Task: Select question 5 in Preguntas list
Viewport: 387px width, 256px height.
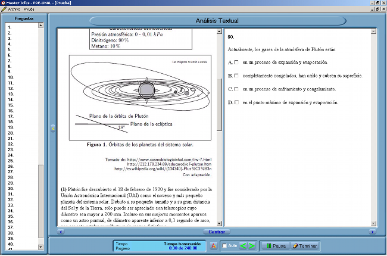Action: [10, 49]
